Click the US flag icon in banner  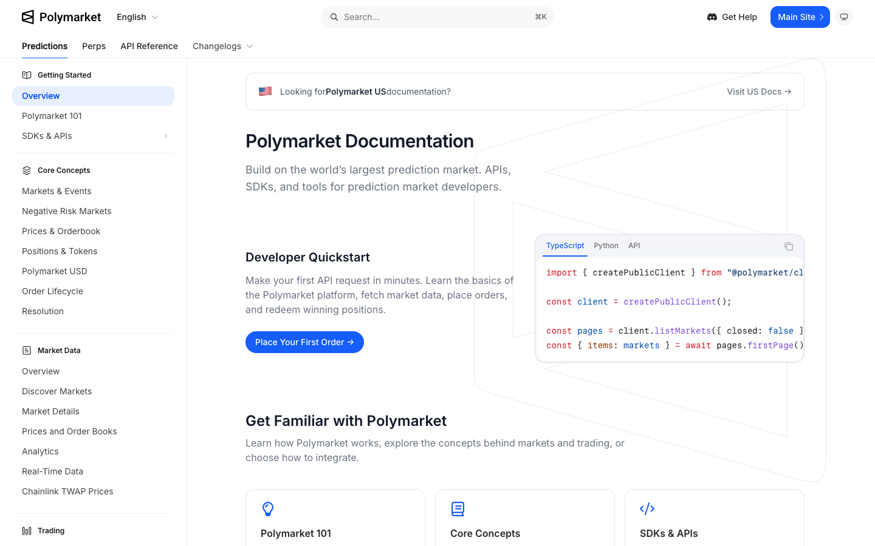(266, 92)
